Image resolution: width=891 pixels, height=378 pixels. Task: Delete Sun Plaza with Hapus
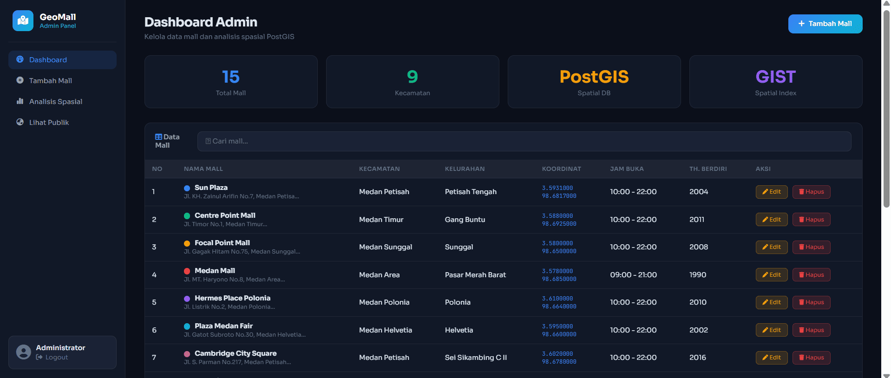(x=811, y=192)
